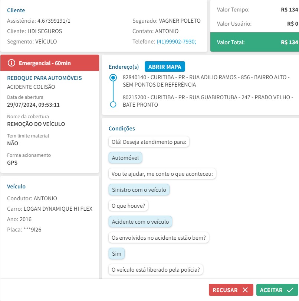Click the Valor Tempo row

coord(257,10)
